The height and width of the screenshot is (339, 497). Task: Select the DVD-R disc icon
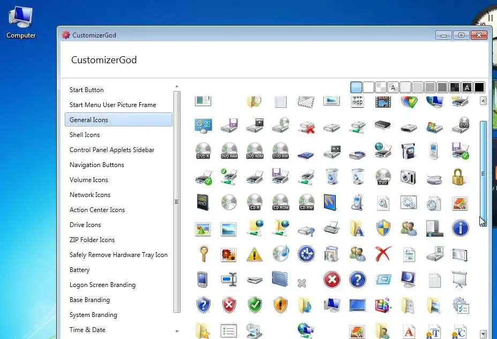pyautogui.click(x=203, y=150)
